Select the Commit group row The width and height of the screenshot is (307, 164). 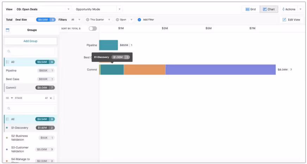(30, 88)
